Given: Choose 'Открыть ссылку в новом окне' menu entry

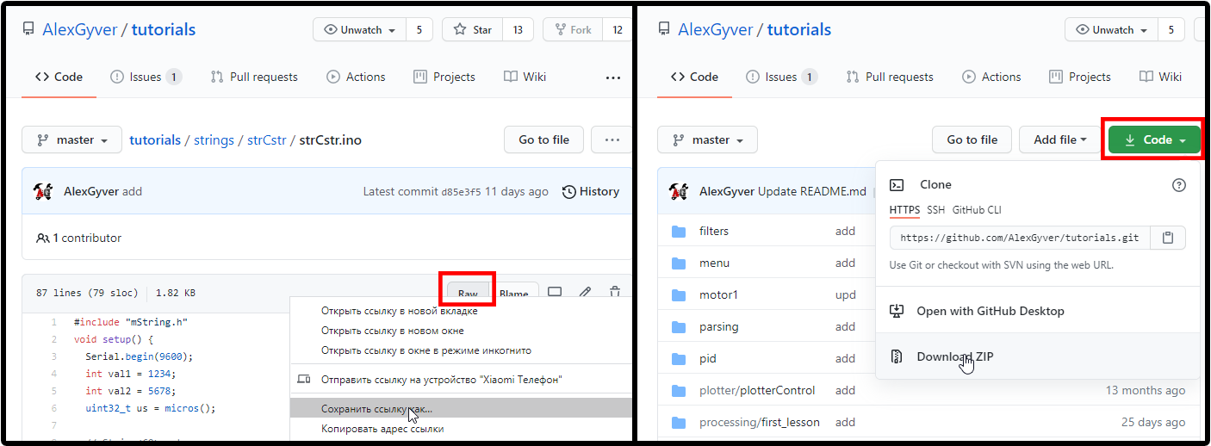Looking at the screenshot, I should pyautogui.click(x=461, y=331).
